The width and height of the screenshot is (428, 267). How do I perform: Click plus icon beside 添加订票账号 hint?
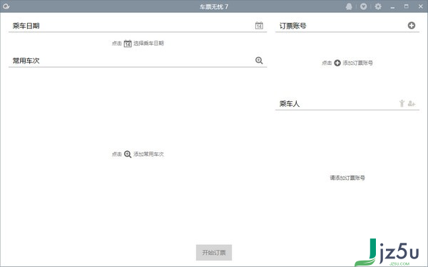pos(337,63)
